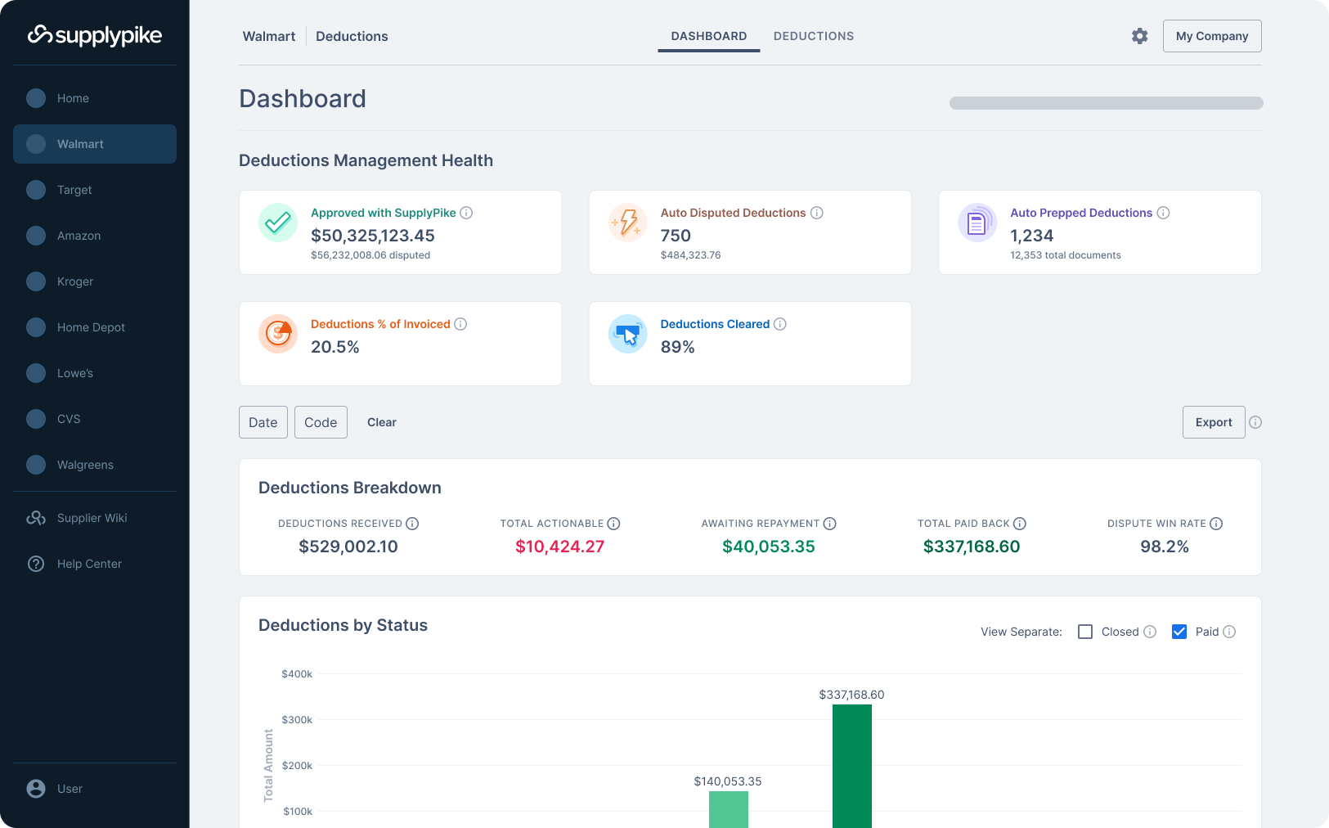This screenshot has width=1329, height=828.
Task: Click info icon beside Deductions % of Invoiced
Action: point(460,324)
